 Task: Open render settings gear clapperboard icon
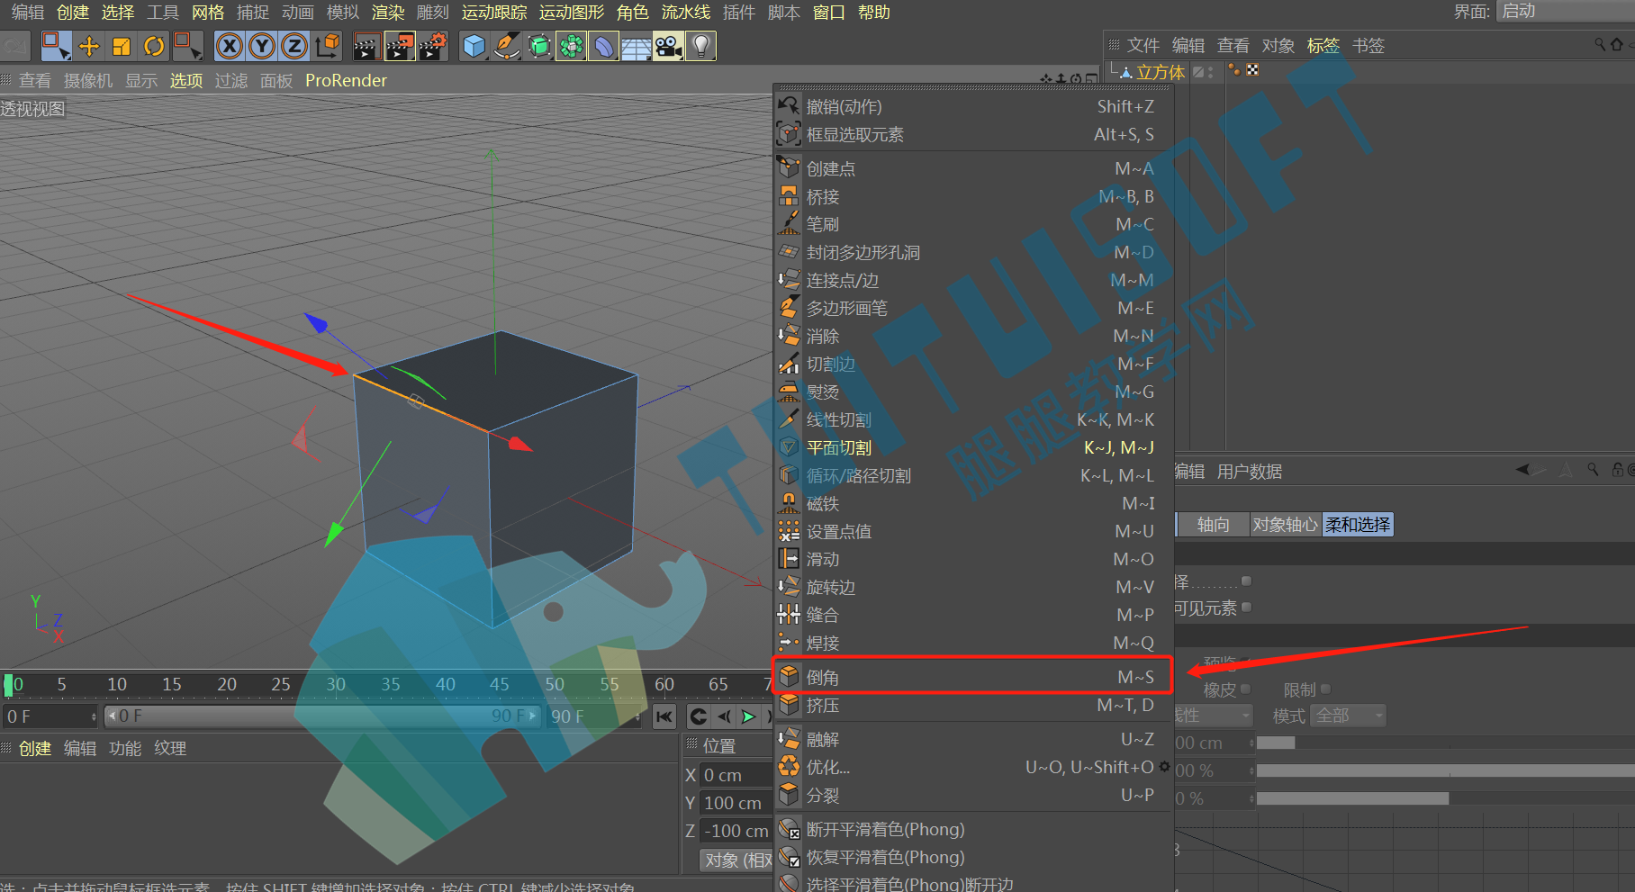(x=433, y=46)
